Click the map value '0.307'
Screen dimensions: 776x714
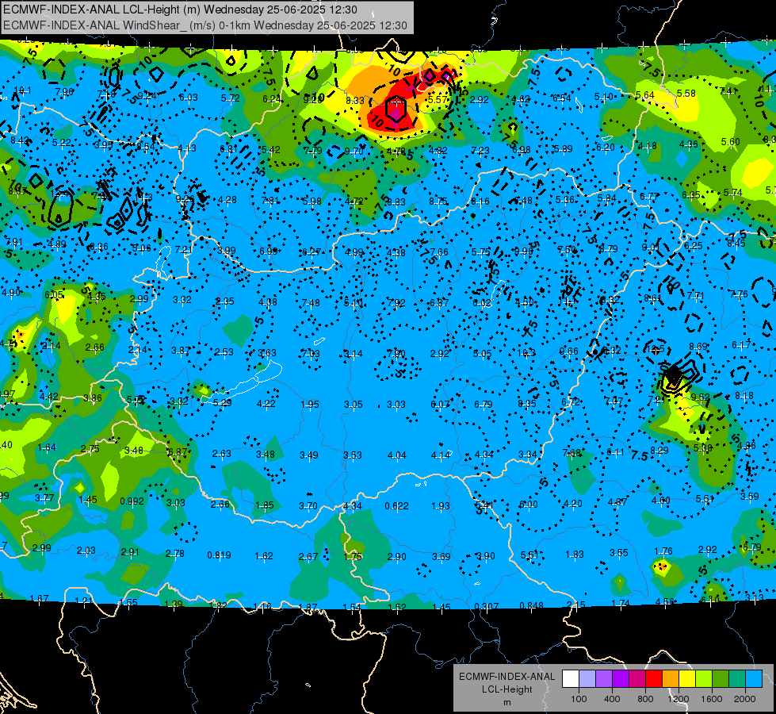(487, 606)
